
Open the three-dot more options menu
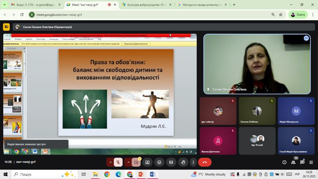click(x=193, y=162)
